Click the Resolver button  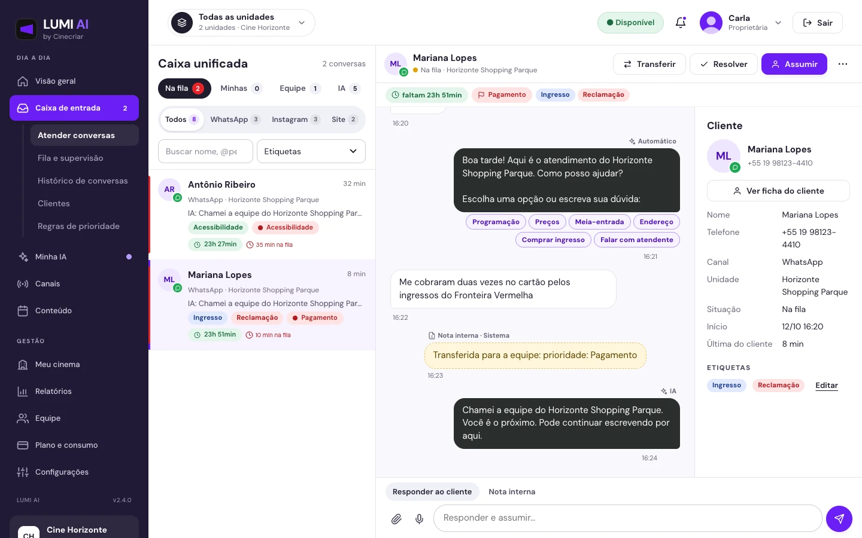(x=724, y=64)
